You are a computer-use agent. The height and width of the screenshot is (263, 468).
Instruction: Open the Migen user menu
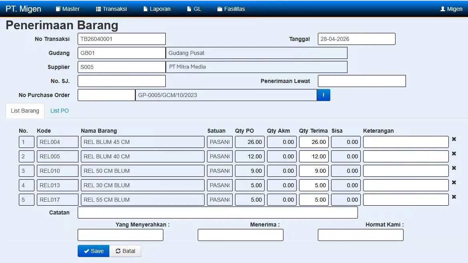pyautogui.click(x=451, y=9)
